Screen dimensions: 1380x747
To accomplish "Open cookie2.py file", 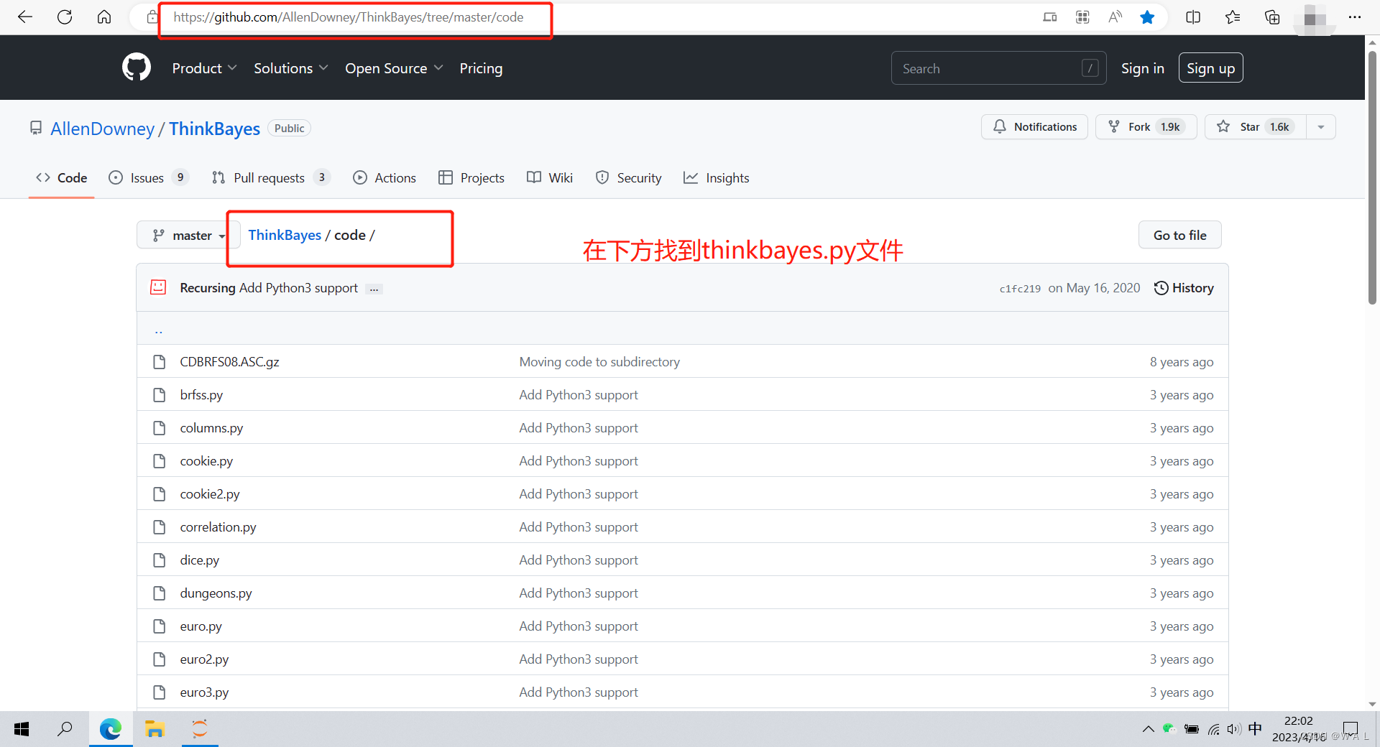I will (x=210, y=494).
